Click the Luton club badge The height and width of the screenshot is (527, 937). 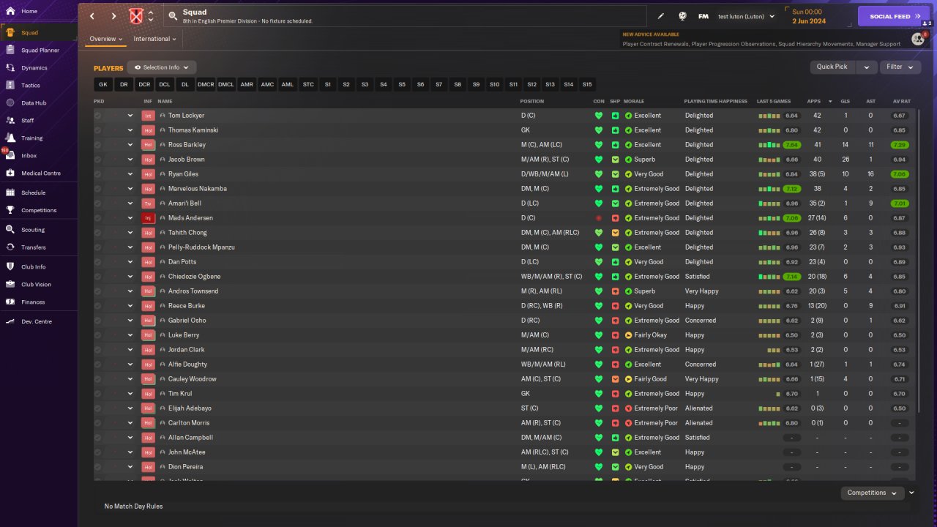[x=136, y=16]
